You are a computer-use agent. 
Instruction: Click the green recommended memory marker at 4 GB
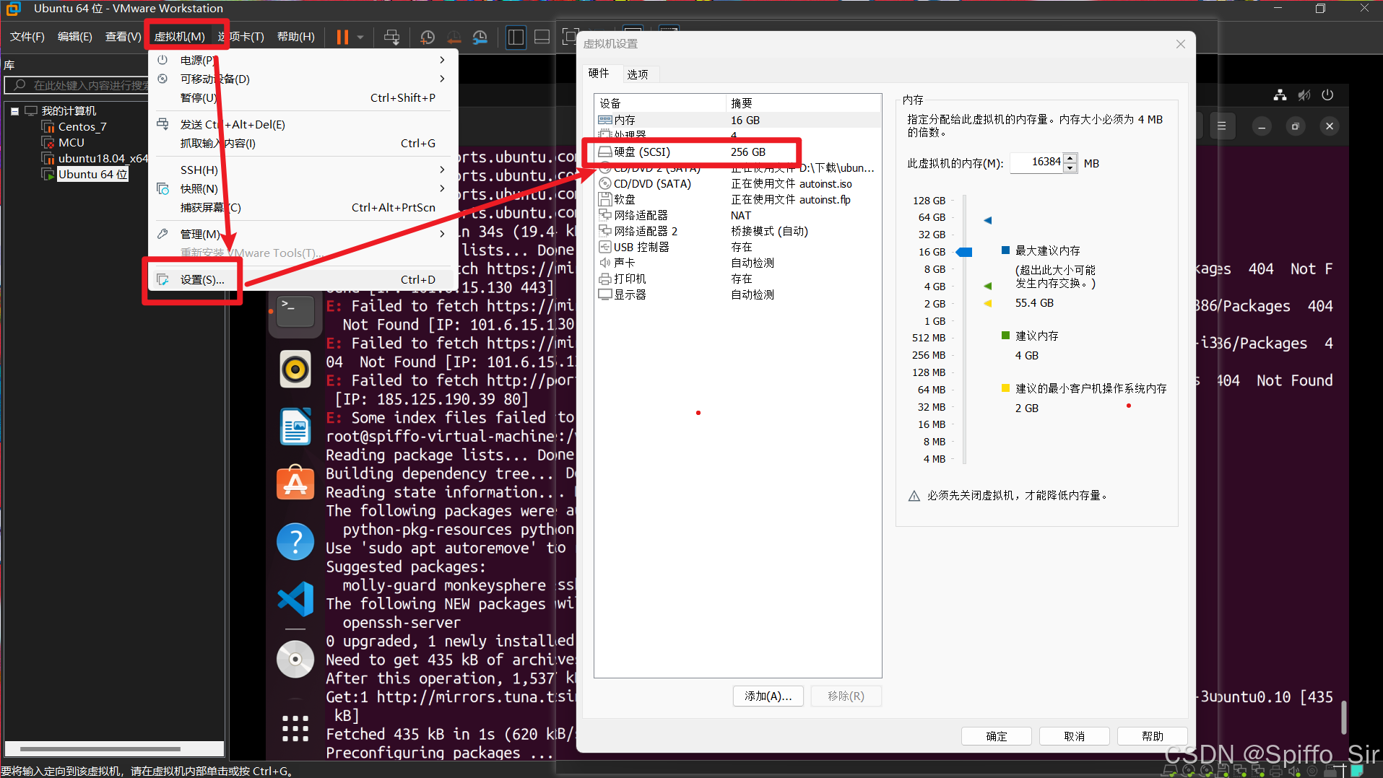click(x=988, y=286)
